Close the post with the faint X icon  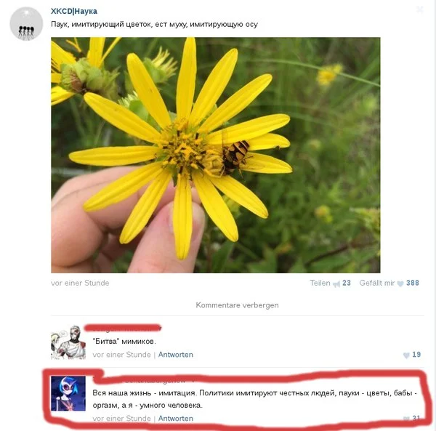(419, 10)
